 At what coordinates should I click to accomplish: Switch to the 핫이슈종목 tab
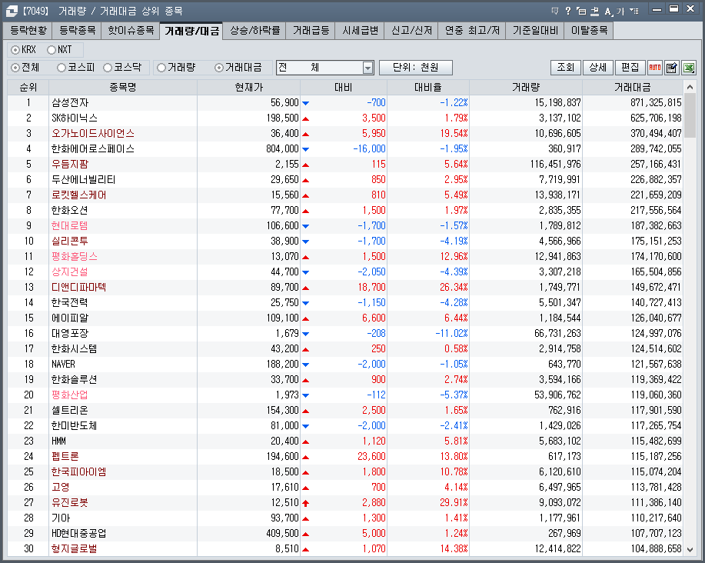click(x=131, y=31)
